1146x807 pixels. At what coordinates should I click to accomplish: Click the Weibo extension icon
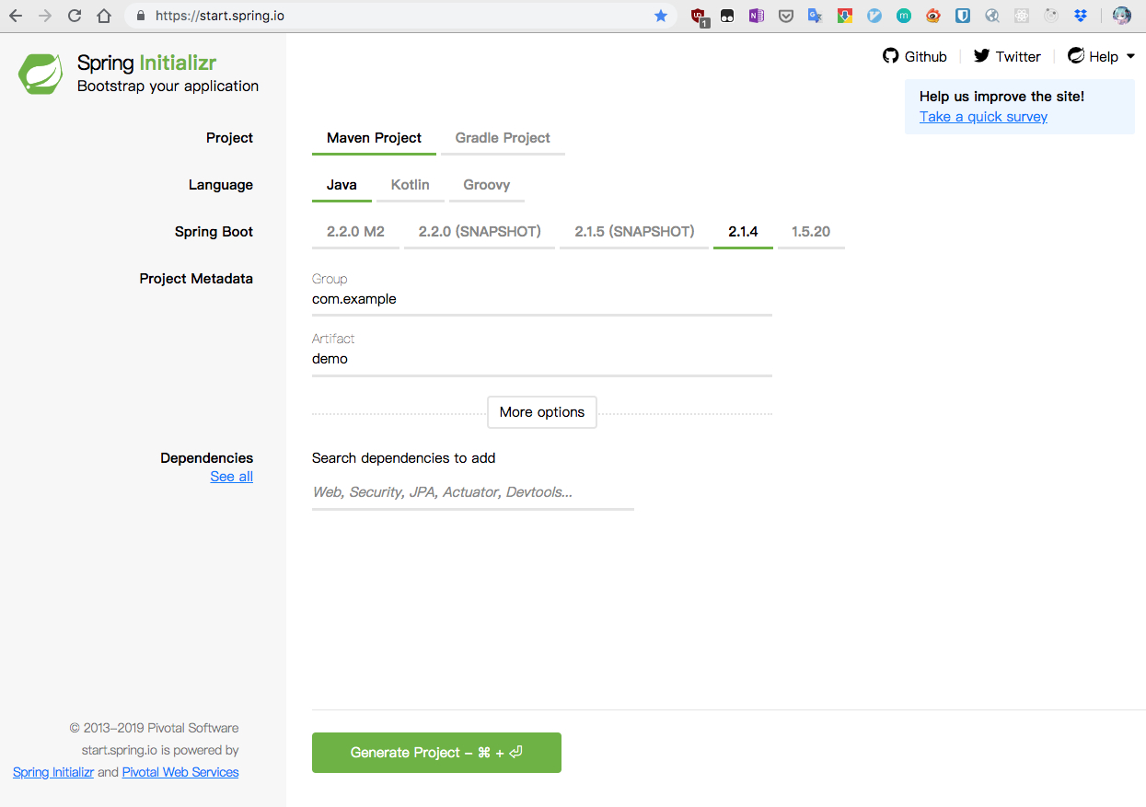933,16
